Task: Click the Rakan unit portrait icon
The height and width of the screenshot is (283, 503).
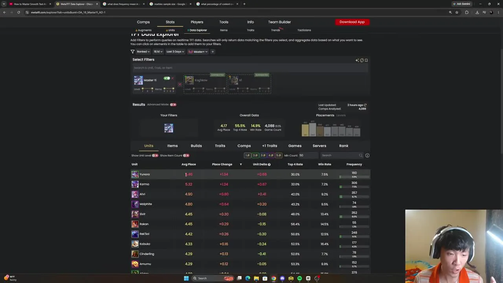Action: [x=135, y=224]
